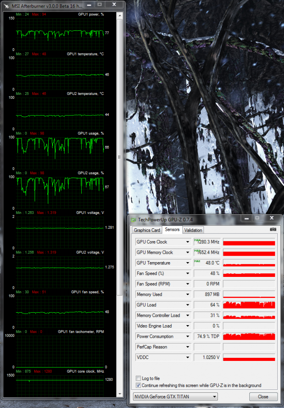Viewport: 284px width, 408px height.
Task: Expand the Memory Controller Load dropdown
Action: pyautogui.click(x=188, y=316)
